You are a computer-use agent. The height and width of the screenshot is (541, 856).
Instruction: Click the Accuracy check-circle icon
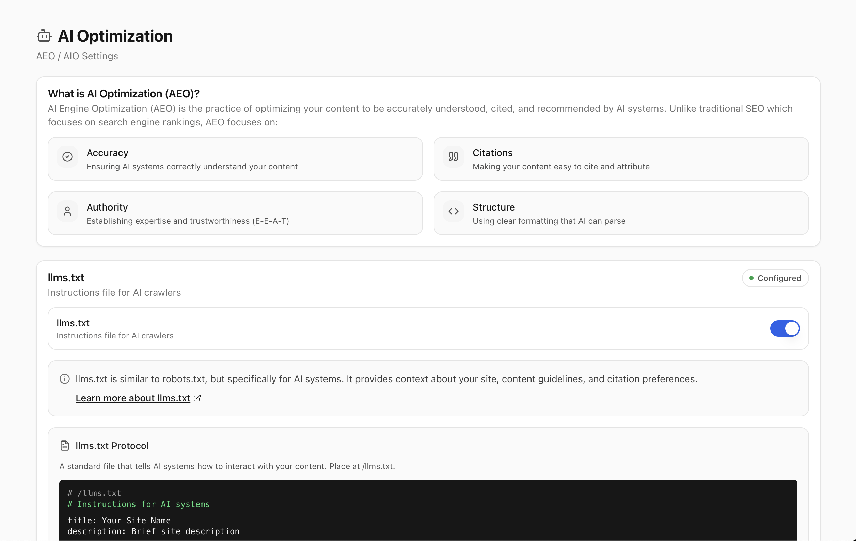67,156
